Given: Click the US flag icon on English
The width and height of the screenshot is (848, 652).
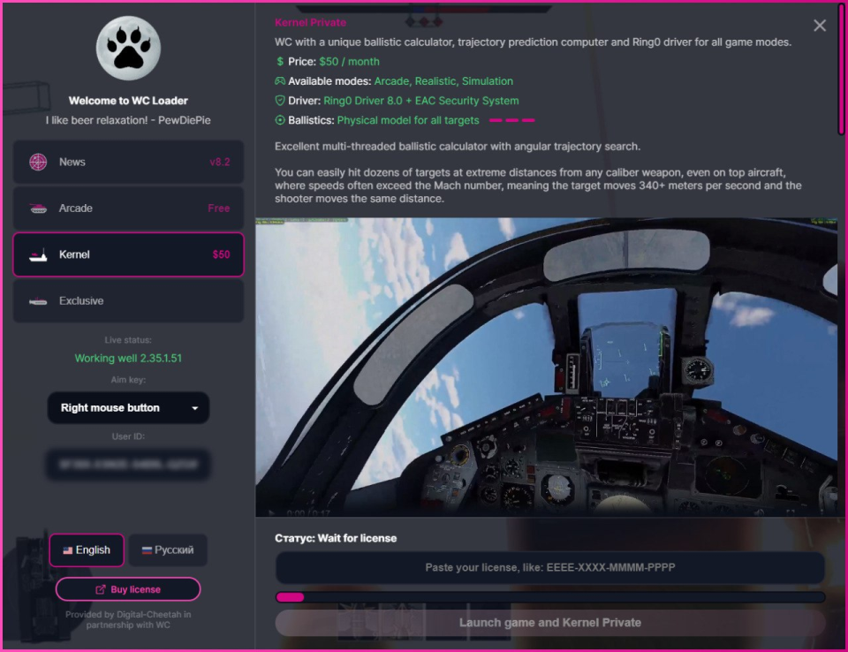Looking at the screenshot, I should click(68, 550).
